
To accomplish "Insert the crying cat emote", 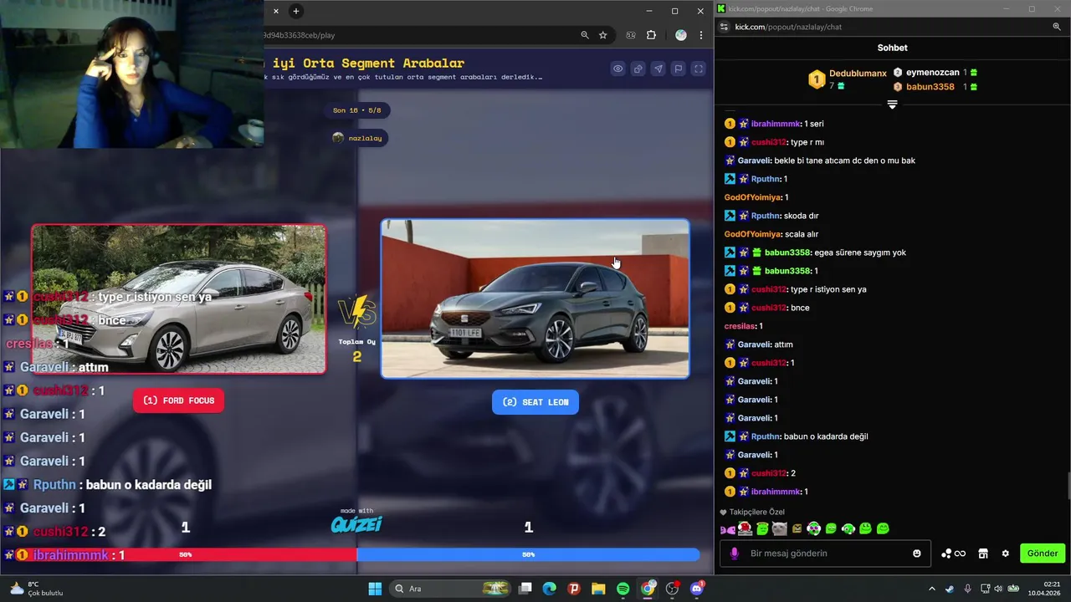I will 779,528.
